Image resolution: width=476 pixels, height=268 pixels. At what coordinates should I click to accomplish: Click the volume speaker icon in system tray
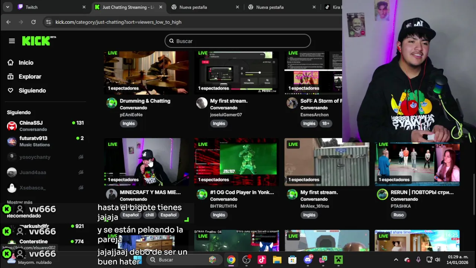438,260
